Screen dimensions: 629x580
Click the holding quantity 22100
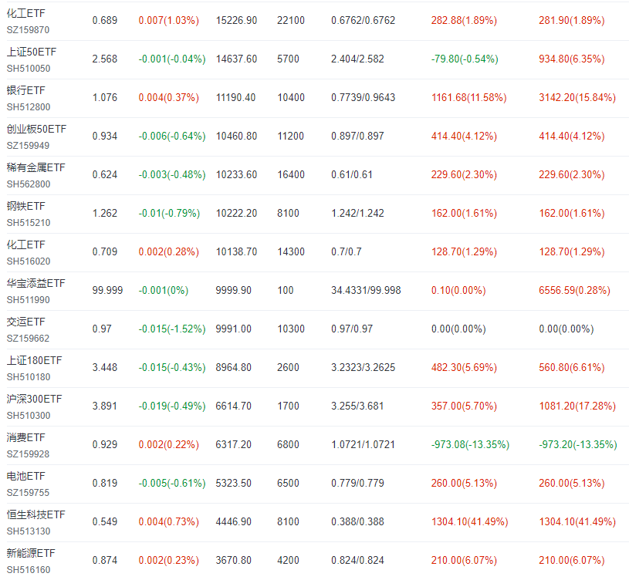(x=291, y=21)
